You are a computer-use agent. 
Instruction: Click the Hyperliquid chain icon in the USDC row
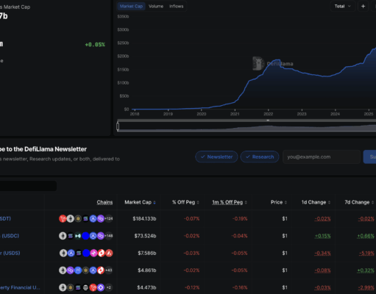pos(78,236)
